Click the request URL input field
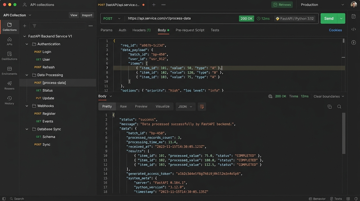This screenshot has height=201, width=360. tap(181, 19)
